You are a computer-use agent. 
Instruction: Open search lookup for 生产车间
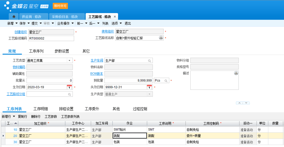point(150,61)
